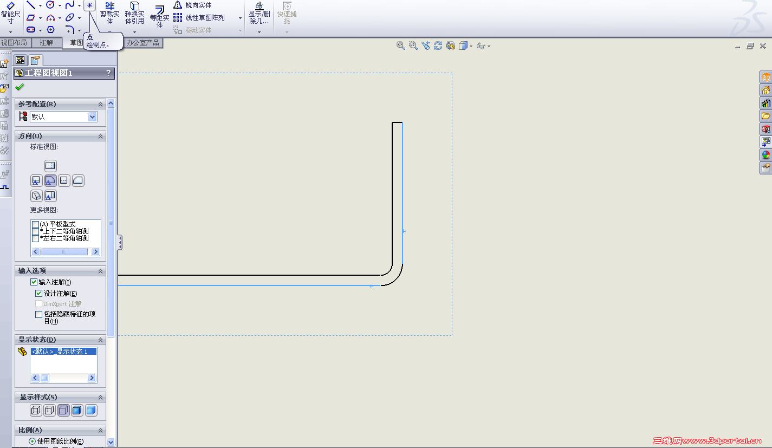772x448 pixels.
Task: Open display style cube dropdown arrow
Action: tap(471, 47)
